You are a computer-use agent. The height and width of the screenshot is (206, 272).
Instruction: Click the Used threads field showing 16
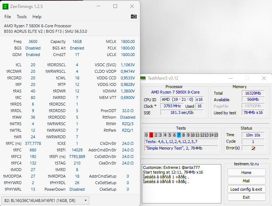coord(199,106)
